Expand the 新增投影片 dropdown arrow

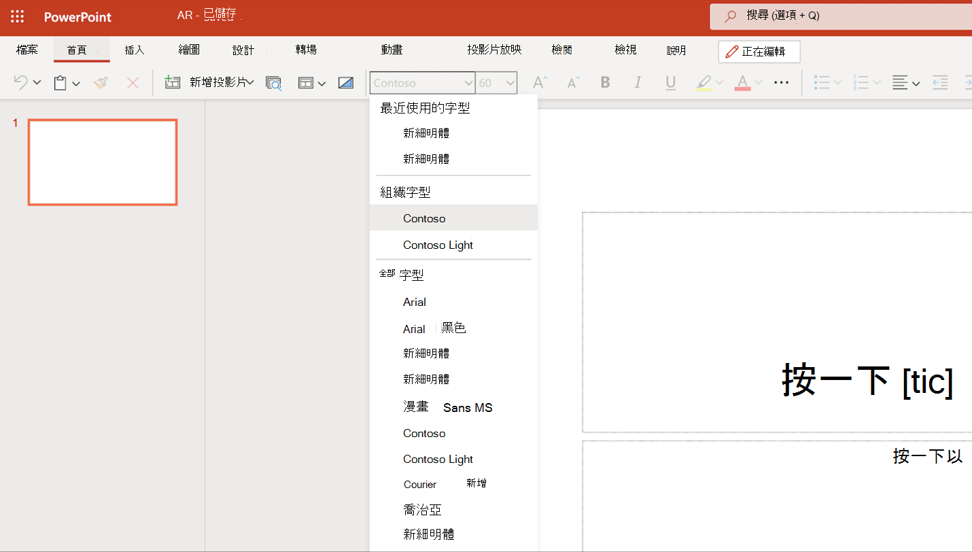coord(250,83)
